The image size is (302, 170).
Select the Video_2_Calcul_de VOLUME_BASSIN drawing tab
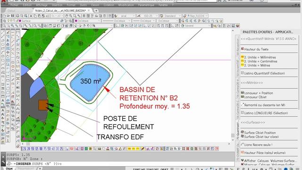pos(60,10)
